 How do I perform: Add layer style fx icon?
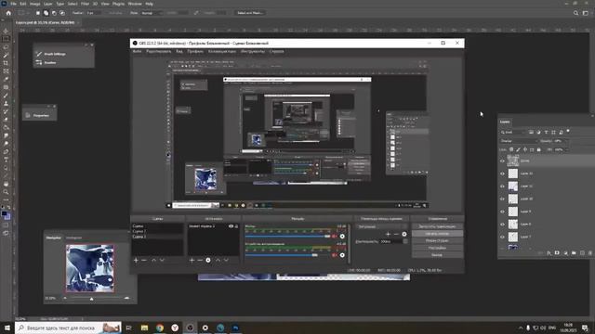549,253
